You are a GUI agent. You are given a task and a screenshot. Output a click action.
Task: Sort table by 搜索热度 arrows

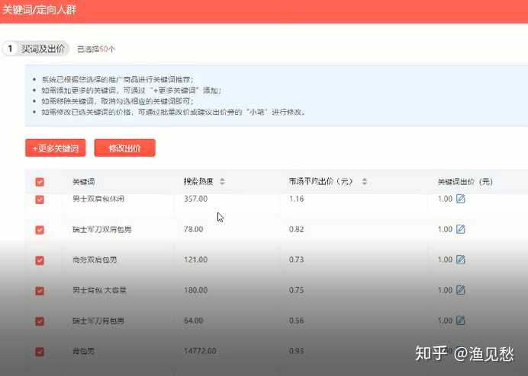click(222, 182)
